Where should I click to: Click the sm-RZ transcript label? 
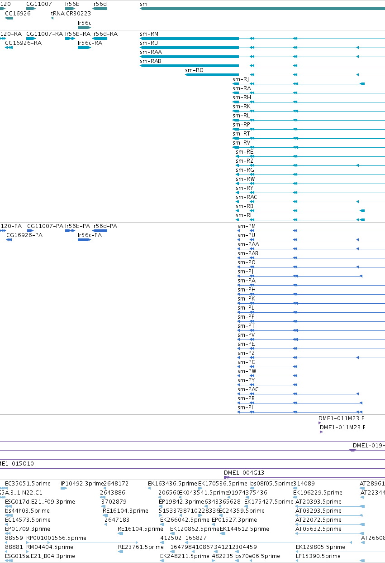pyautogui.click(x=244, y=161)
